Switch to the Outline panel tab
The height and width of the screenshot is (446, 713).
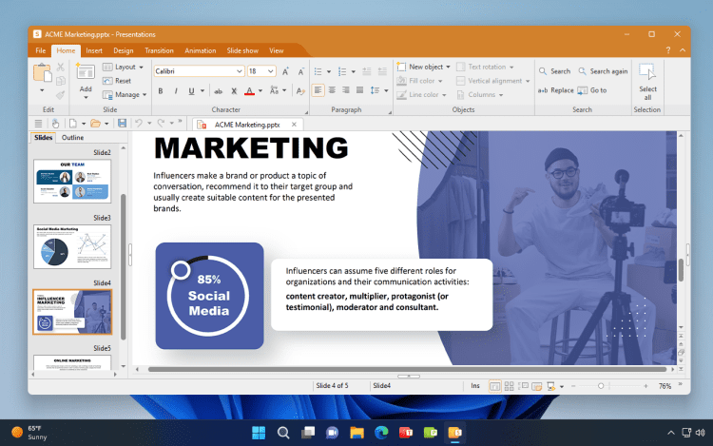(73, 138)
